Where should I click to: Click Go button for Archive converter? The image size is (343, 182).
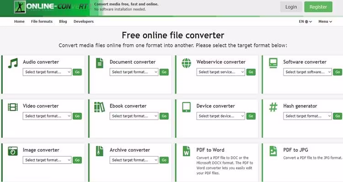point(164,160)
